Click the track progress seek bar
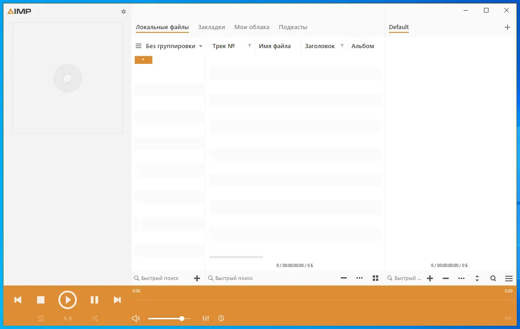This screenshot has width=520, height=329. click(322, 299)
